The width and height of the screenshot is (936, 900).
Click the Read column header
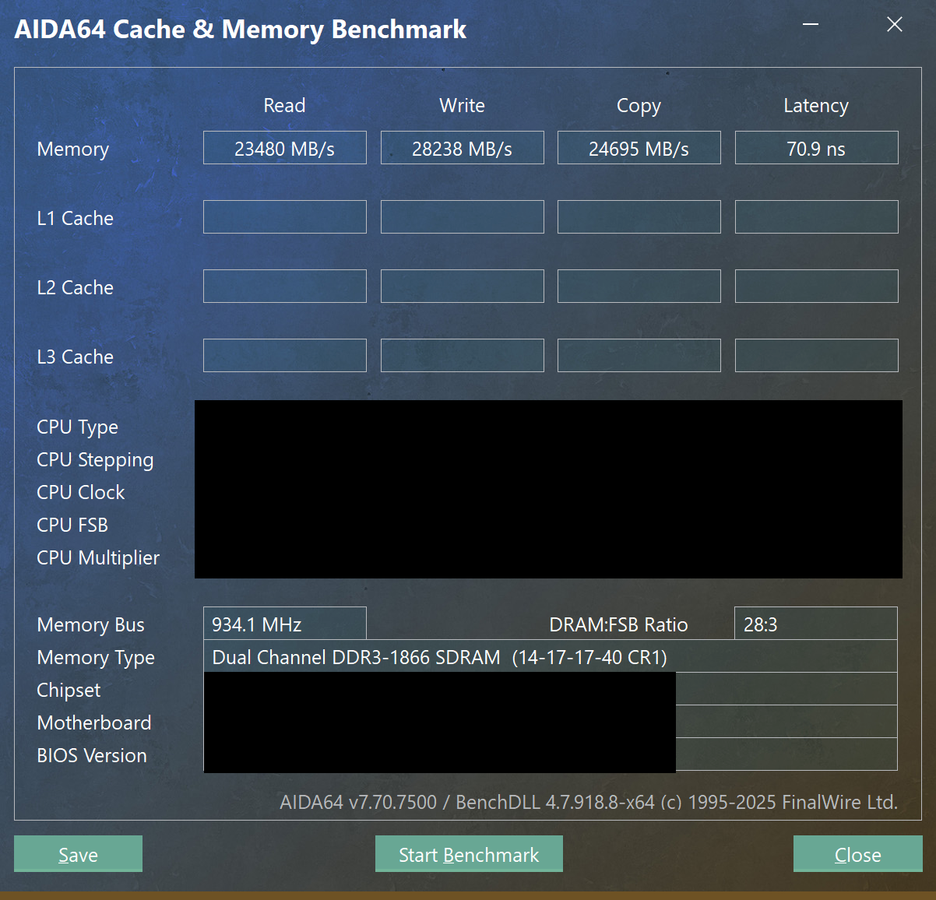coord(284,105)
